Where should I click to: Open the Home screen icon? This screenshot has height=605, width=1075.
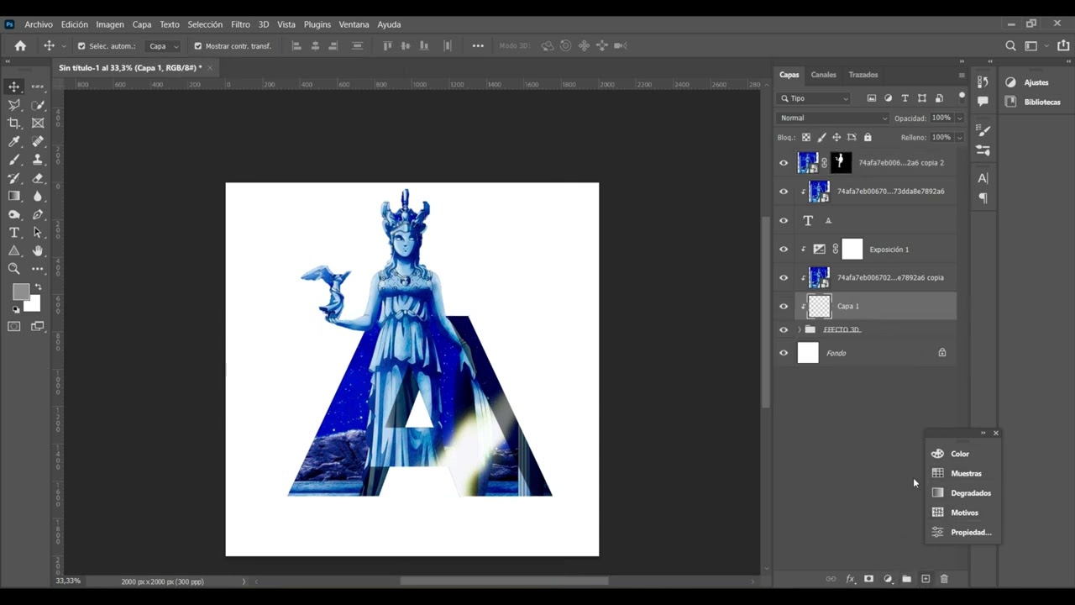[x=20, y=45]
